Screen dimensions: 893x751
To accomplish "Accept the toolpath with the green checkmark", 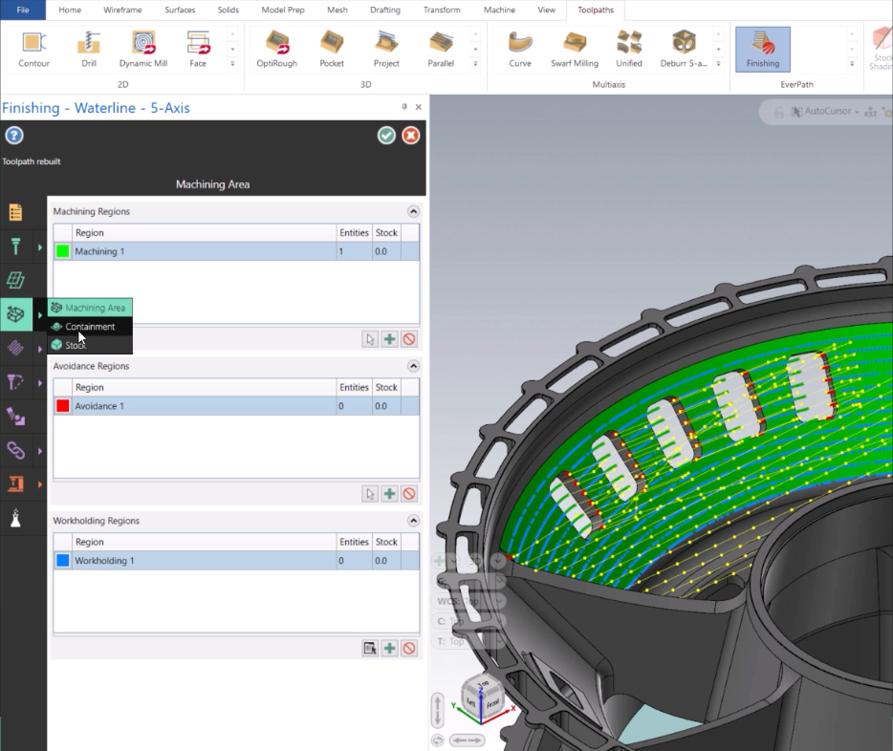I will (386, 136).
